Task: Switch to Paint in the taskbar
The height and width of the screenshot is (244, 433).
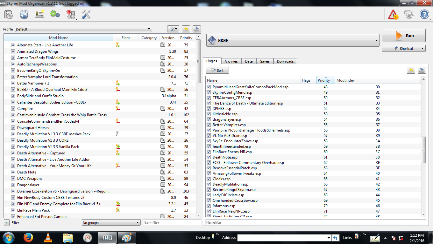Action: (127, 237)
